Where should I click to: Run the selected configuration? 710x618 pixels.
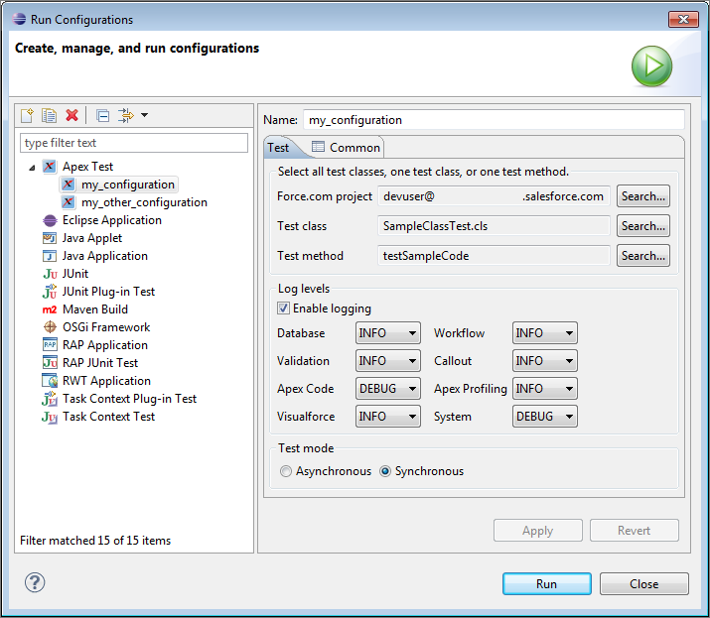point(547,584)
